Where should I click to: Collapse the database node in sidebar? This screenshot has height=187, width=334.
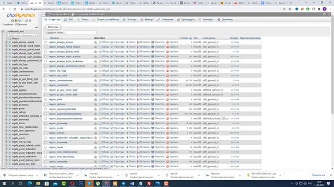[x=3, y=31]
